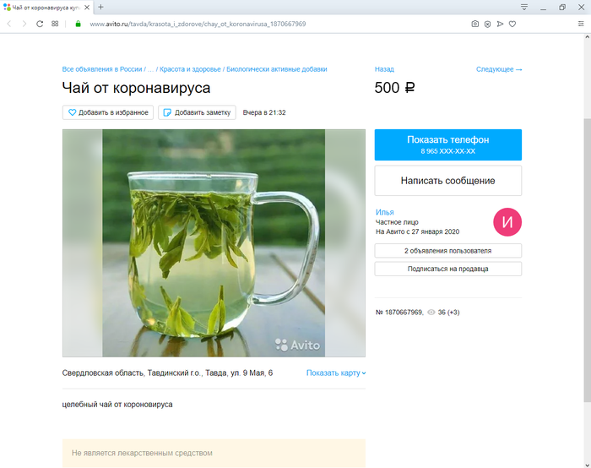The image size is (591, 468).
Task: Open the ad blocker shield icon
Action: 487,24
